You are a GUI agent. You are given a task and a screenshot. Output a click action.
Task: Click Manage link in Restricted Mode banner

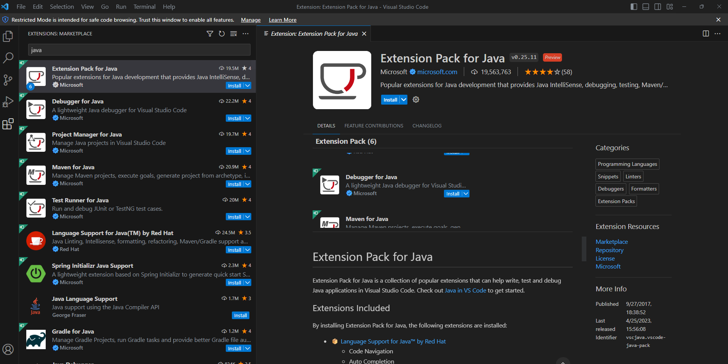(x=251, y=20)
